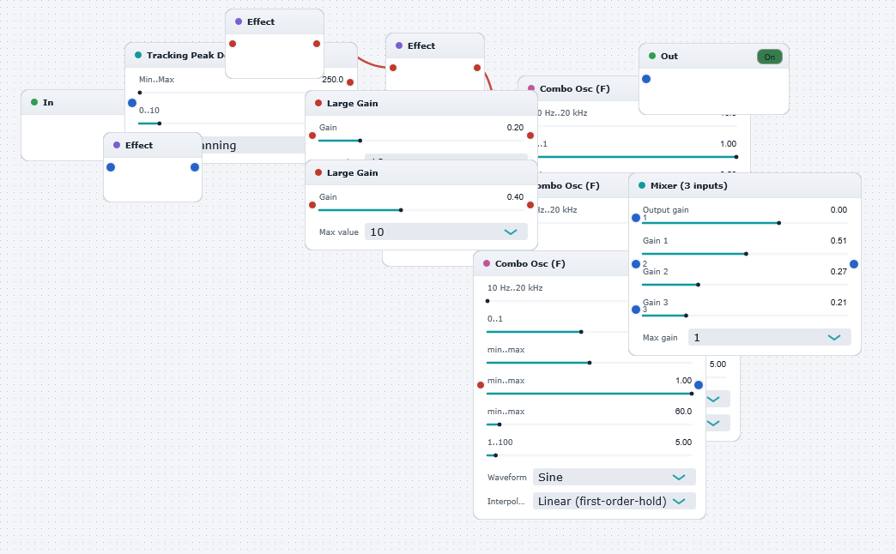Screen dimensions: 896x554
Task: Click the blue input port on the Out node
Action: coord(646,79)
